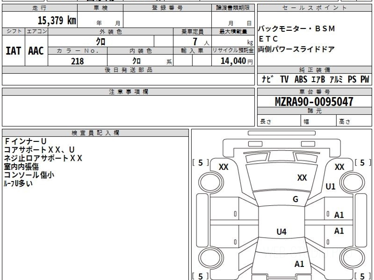Click the U4 mark on the roof
Viewport: 374px width, 280px height.
281,231
